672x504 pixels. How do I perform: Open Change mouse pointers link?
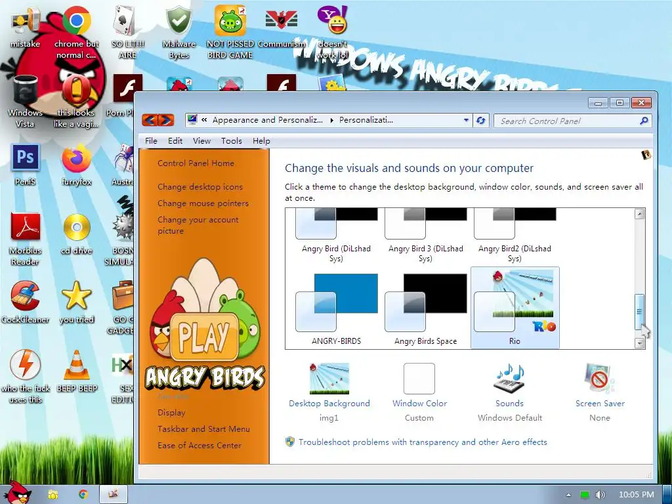coord(203,203)
